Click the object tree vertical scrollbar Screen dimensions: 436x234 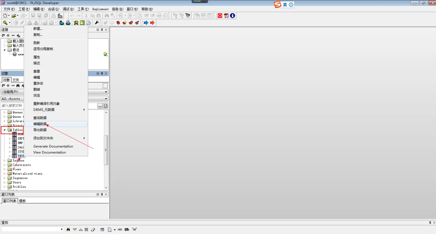coord(106,150)
